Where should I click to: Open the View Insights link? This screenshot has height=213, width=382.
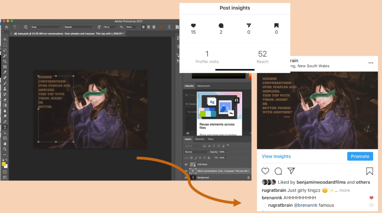[x=276, y=156]
